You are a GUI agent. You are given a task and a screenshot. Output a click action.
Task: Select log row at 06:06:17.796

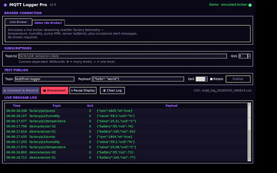[126, 126]
